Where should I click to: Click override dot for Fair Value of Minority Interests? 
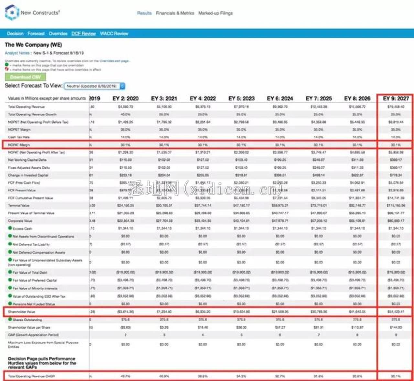click(10, 288)
